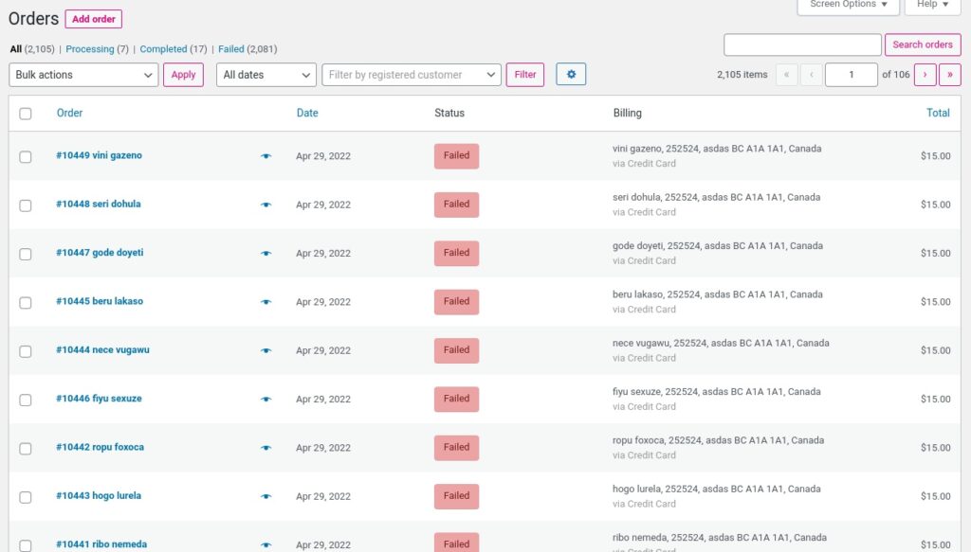Click the gear settings icon beside Filter
Screen dimensions: 971x552
(x=571, y=75)
